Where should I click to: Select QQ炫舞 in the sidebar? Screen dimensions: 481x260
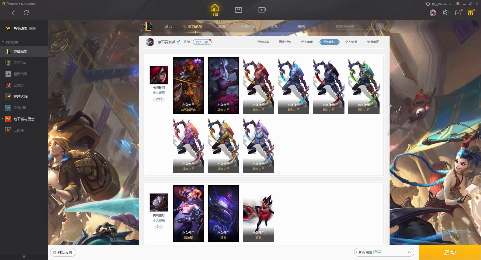pos(24,108)
